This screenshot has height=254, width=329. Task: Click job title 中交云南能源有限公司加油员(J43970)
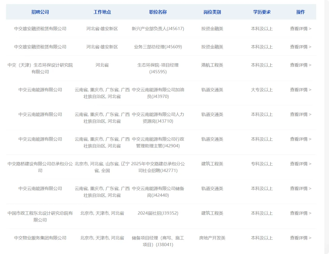pos(158,93)
